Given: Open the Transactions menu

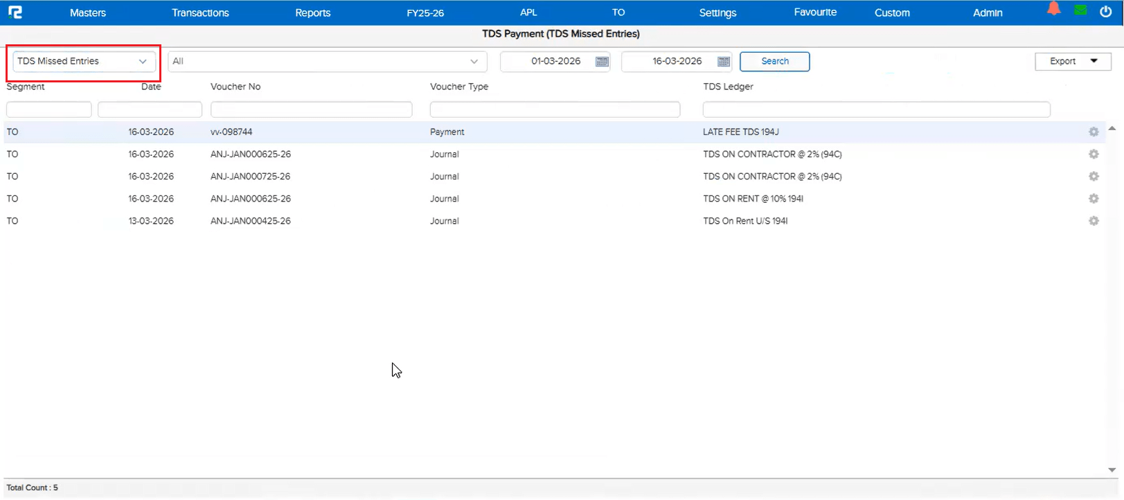Looking at the screenshot, I should point(200,12).
